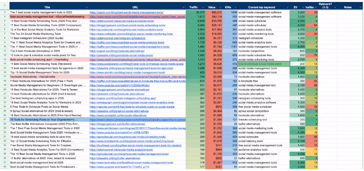This screenshot has width=364, height=171.
Task: Select the value cell $42,114
Action: click(x=214, y=17)
